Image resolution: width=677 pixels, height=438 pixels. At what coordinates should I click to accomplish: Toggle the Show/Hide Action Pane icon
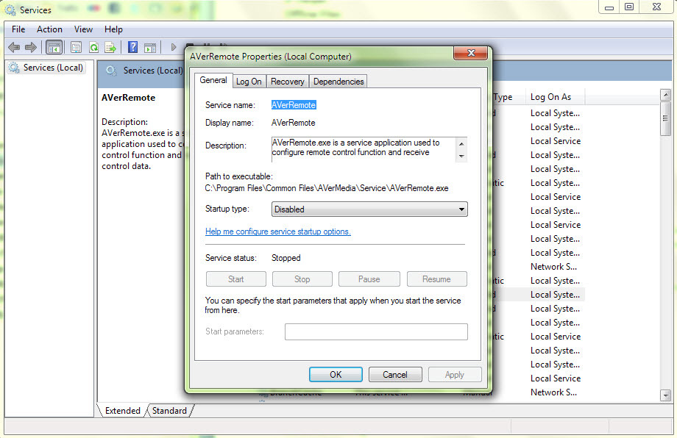[150, 48]
